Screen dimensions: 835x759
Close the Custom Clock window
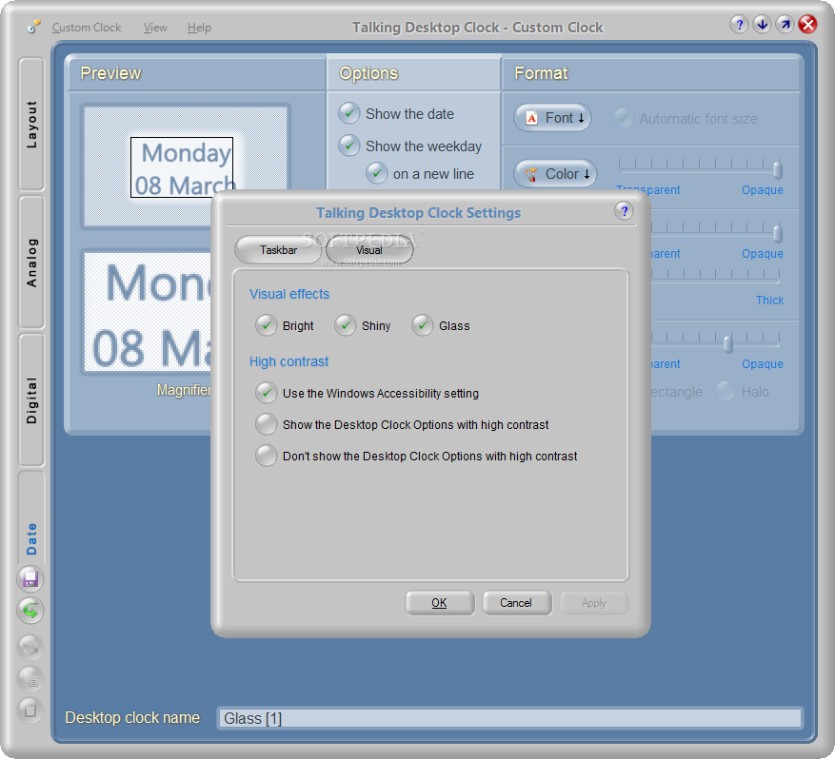(807, 24)
